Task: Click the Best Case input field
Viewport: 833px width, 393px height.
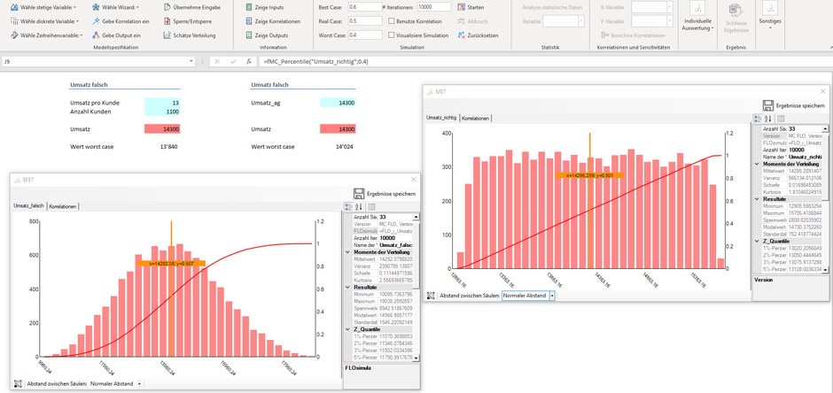Action: point(365,7)
